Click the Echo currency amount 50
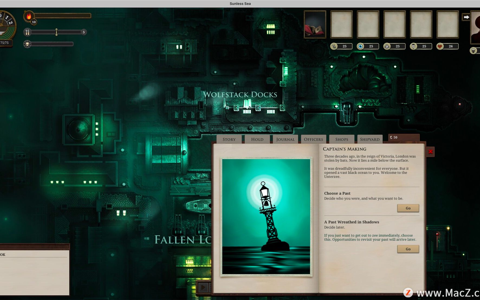 coord(395,137)
